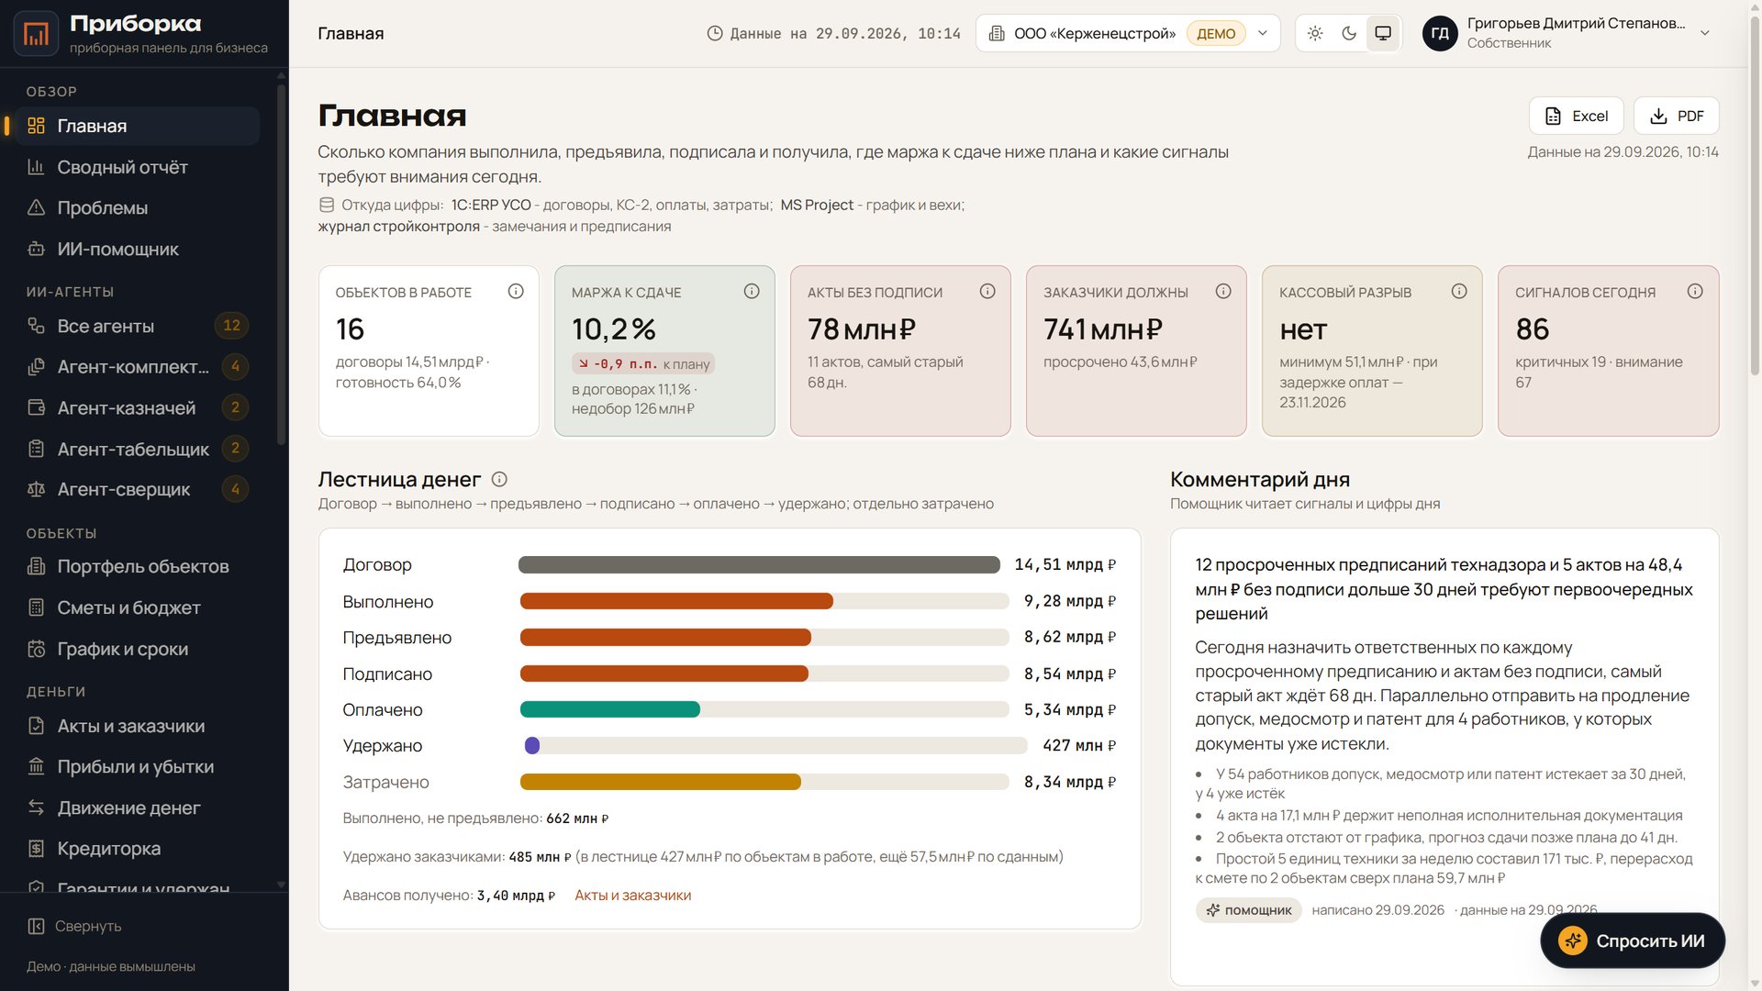Click the Затрачено yellow progress bar
This screenshot has height=991, width=1762.
[660, 782]
